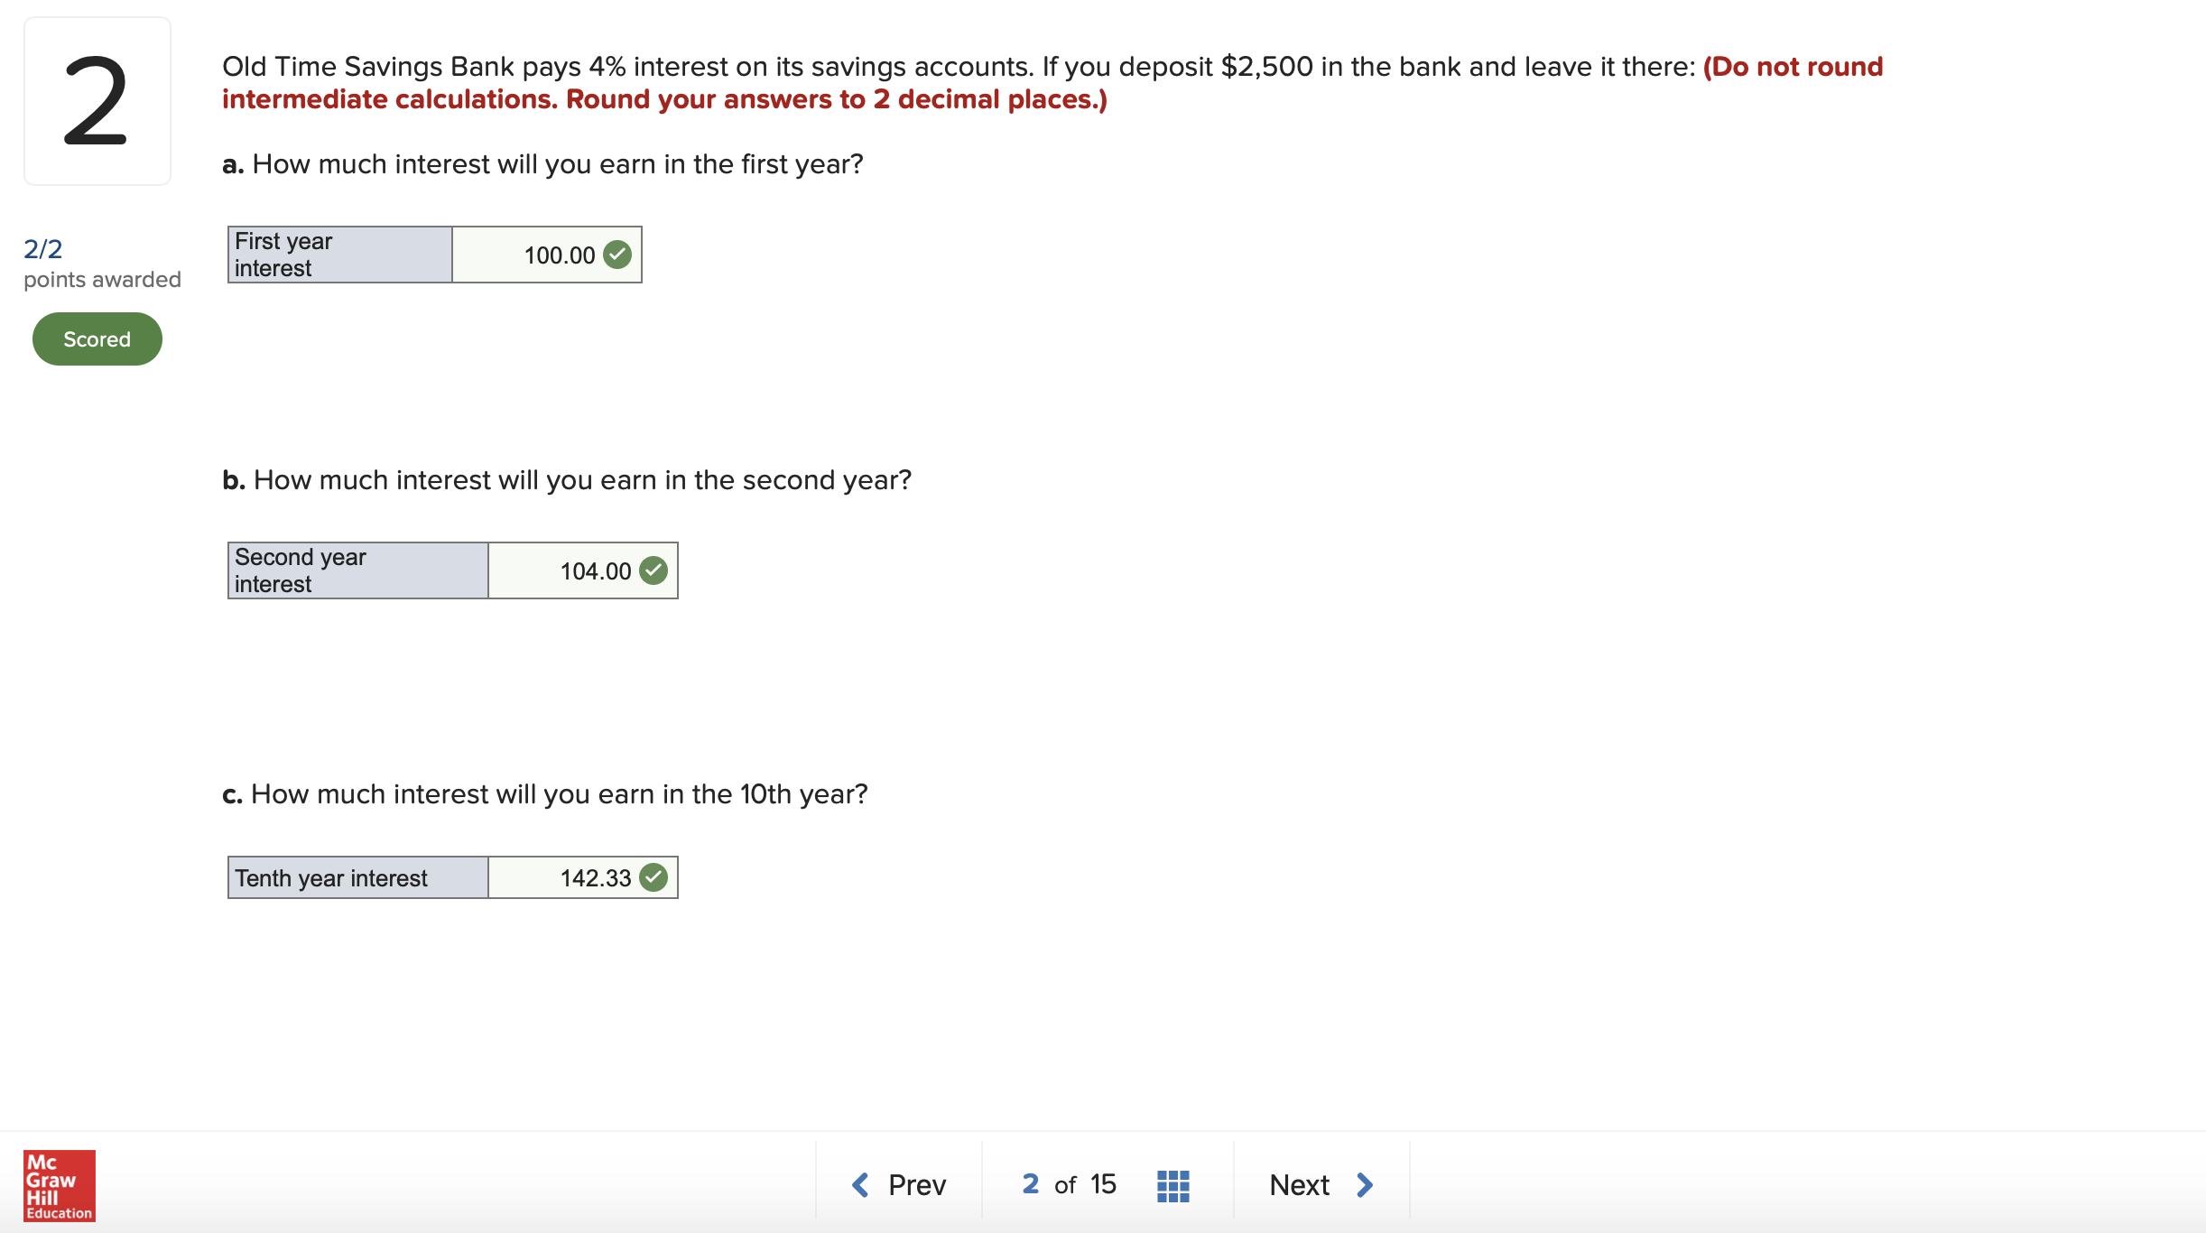The image size is (2206, 1233).
Task: Click green checkmark beside 142.33
Action: pyautogui.click(x=653, y=877)
